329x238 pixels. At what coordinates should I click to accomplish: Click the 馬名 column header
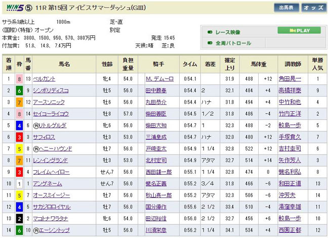click(64, 64)
